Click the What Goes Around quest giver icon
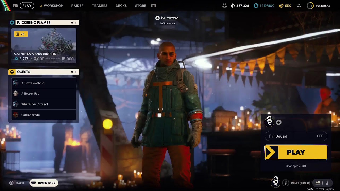 click(16, 104)
